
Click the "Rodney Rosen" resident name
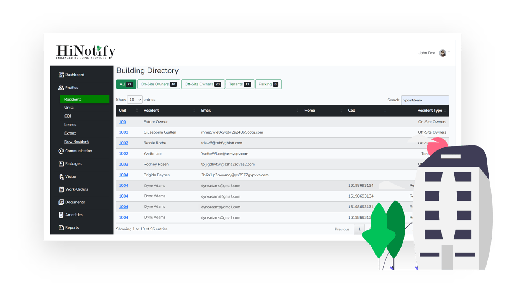click(156, 165)
